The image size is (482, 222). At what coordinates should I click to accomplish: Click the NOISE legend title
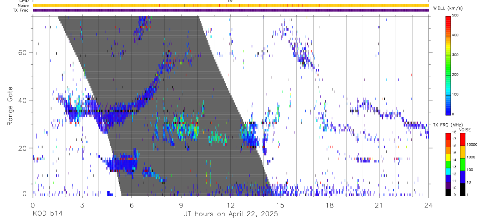coord(465,130)
